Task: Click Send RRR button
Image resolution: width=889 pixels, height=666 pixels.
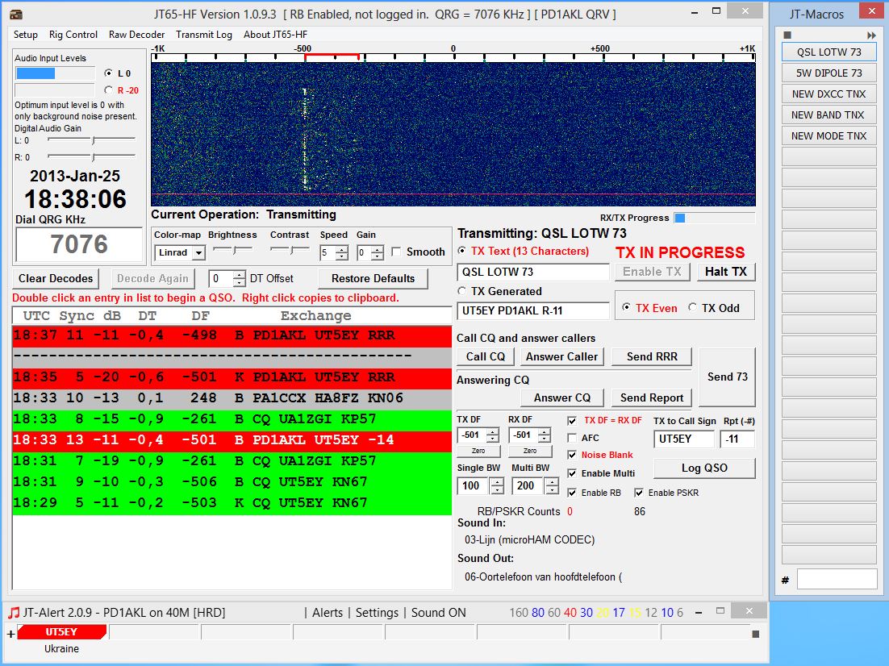Action: pos(652,356)
